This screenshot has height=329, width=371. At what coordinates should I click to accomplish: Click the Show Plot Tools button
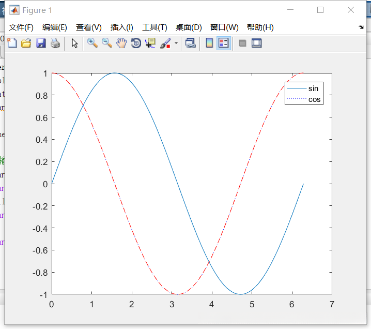click(257, 43)
